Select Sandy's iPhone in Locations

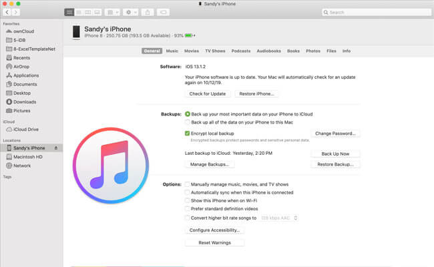point(31,148)
